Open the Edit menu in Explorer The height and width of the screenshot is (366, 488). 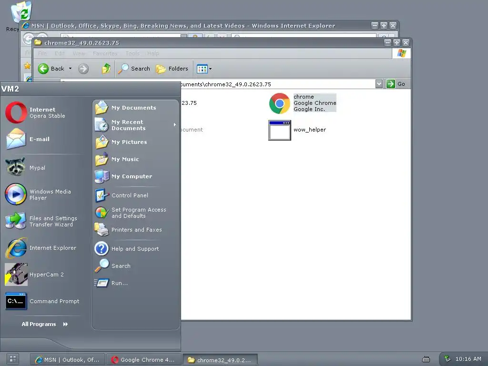tap(60, 53)
